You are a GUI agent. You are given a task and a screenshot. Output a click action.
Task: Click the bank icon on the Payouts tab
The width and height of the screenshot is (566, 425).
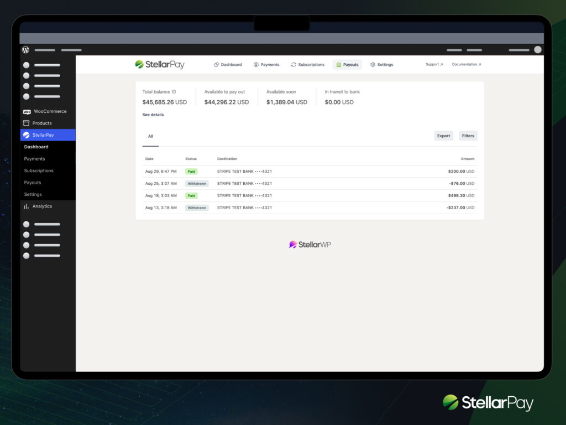tap(338, 64)
